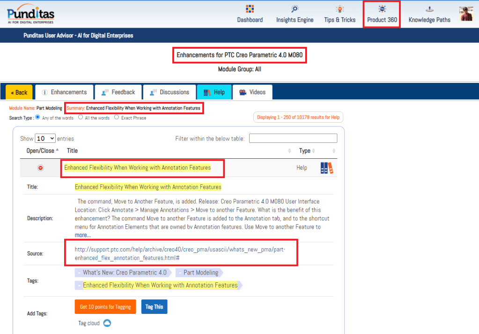Viewport: 479px width, 334px height.
Task: Open the Show entries dropdown
Action: tap(45, 139)
